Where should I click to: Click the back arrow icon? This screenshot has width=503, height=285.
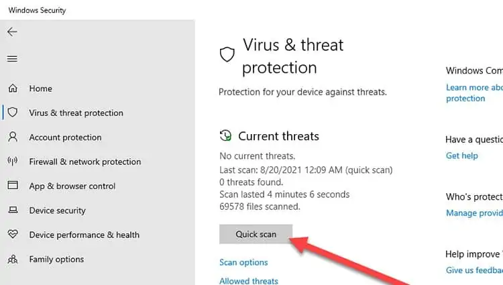point(12,32)
